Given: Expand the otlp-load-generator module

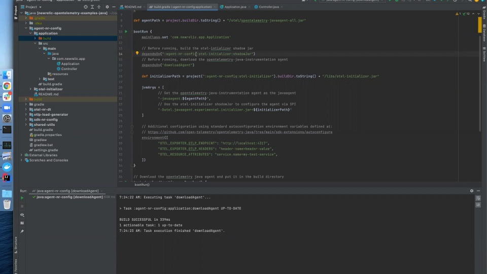Looking at the screenshot, I should pos(26,114).
